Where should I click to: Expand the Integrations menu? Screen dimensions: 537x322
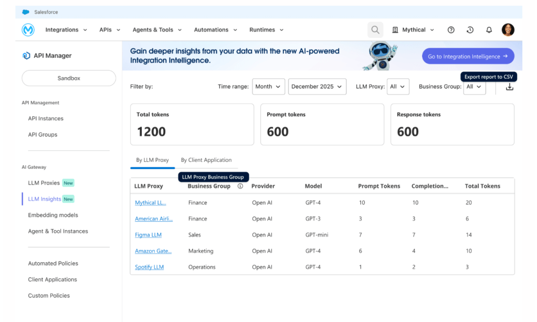[x=66, y=30]
